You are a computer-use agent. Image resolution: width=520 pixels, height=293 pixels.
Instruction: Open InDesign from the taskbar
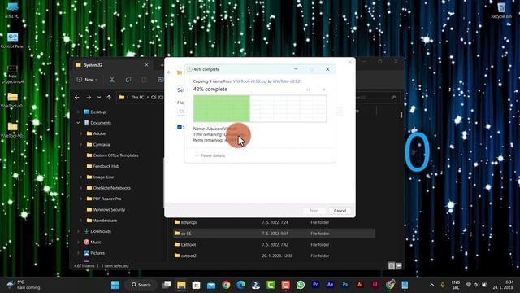click(x=375, y=285)
